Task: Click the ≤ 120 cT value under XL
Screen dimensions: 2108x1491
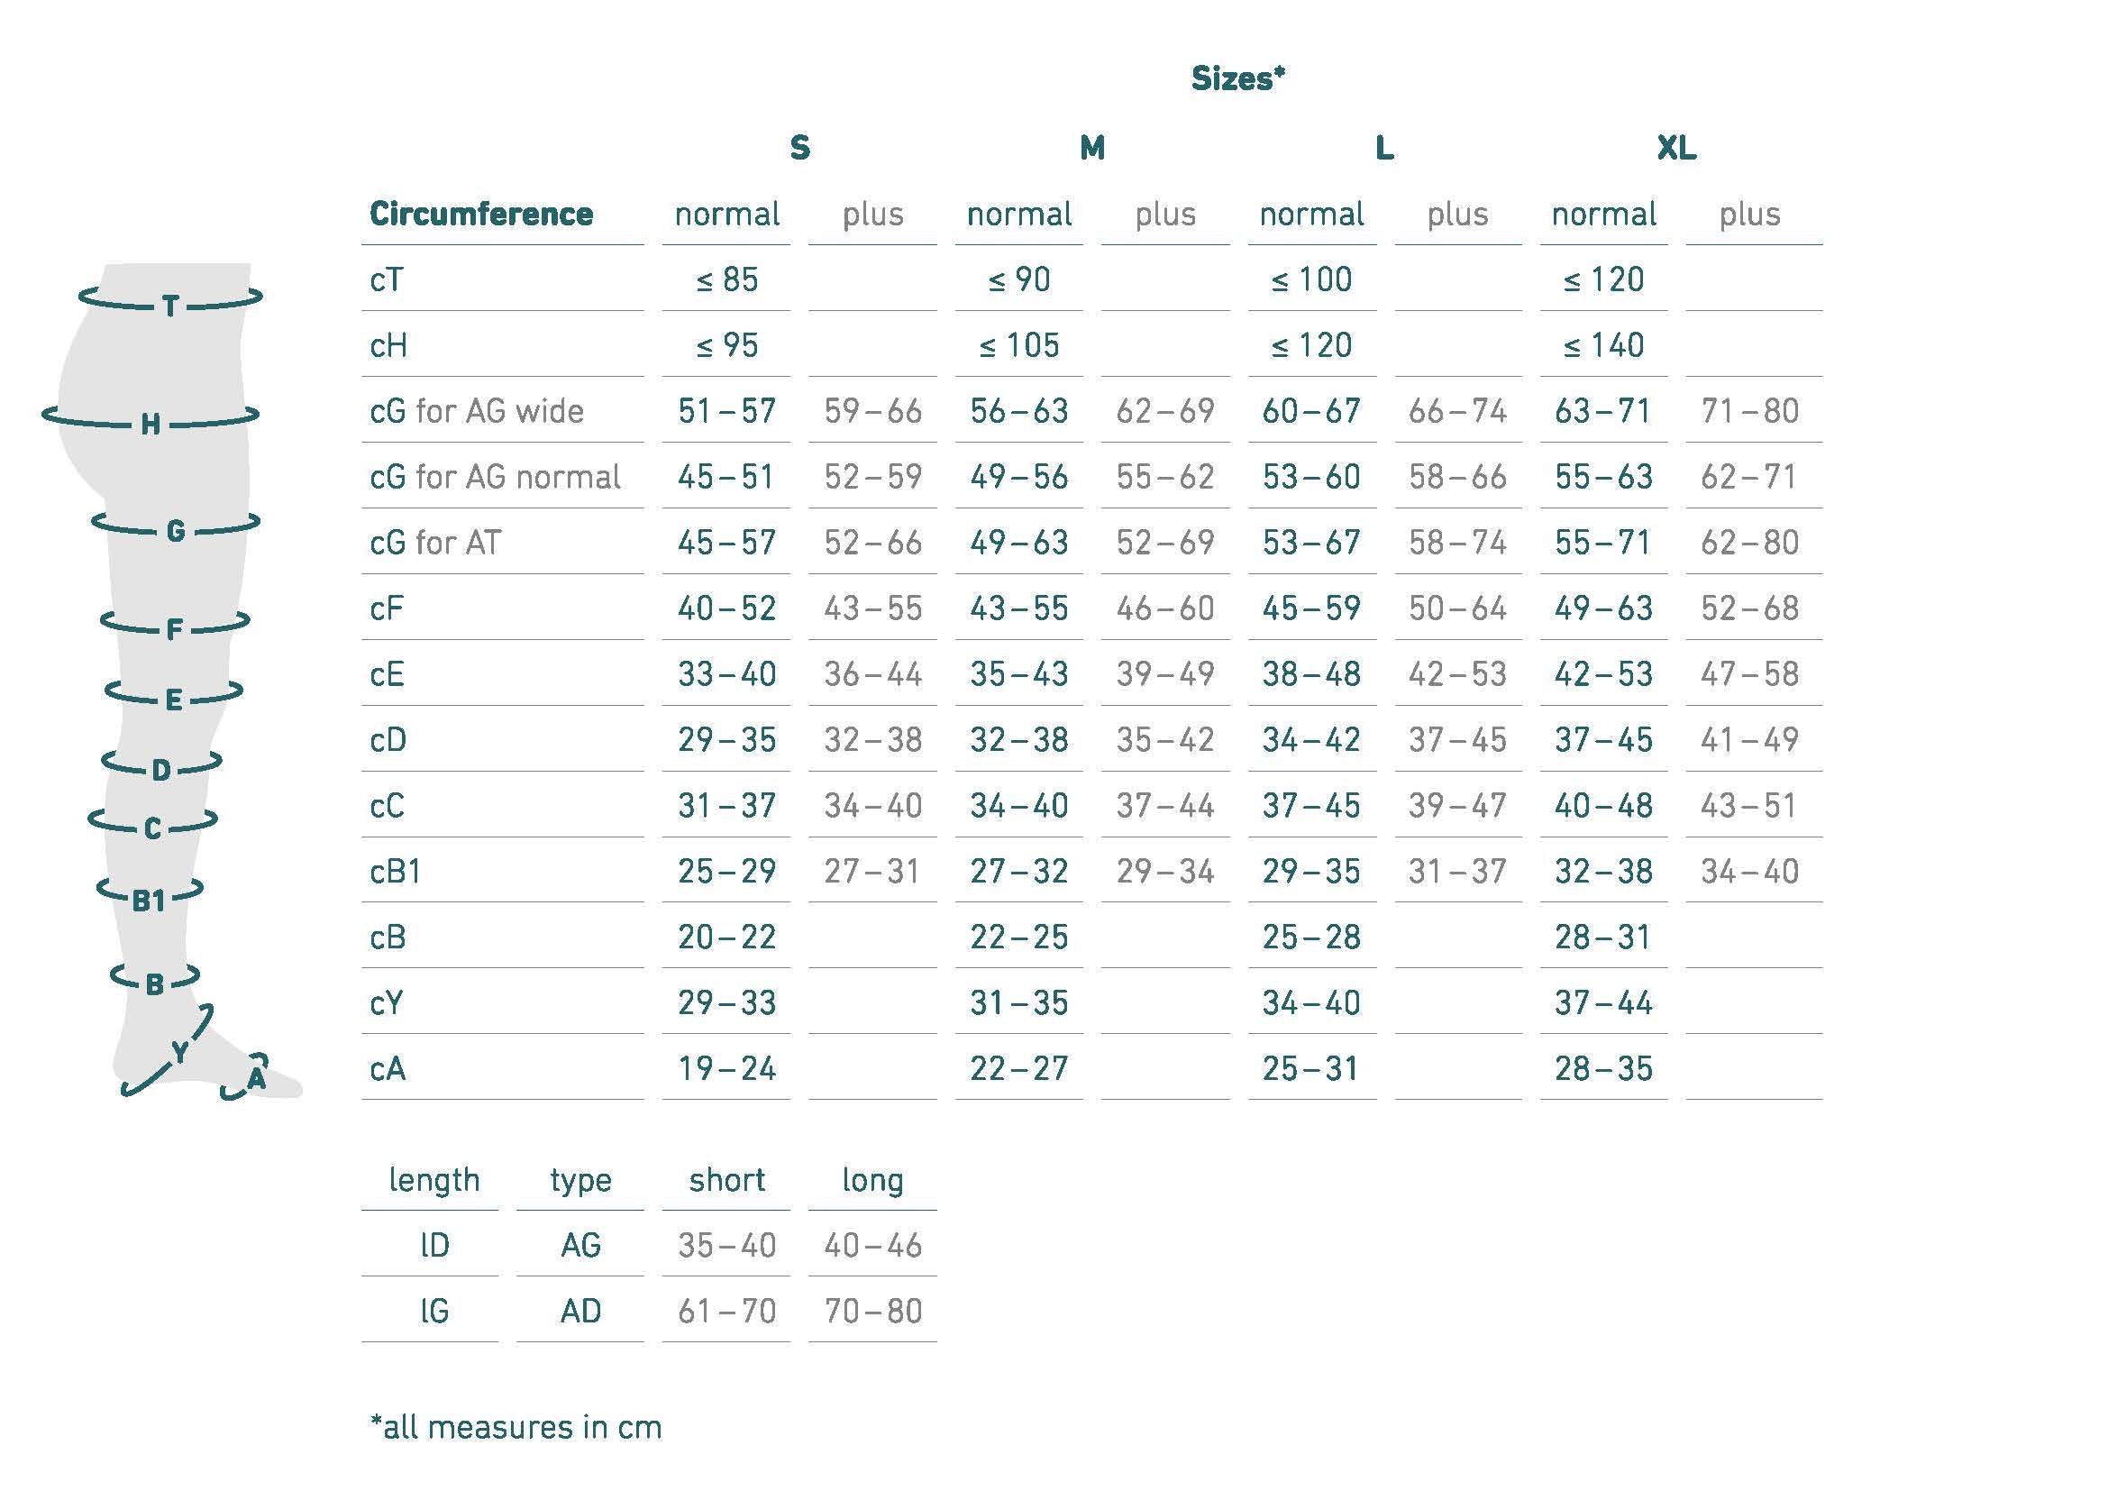Action: click(x=1604, y=279)
